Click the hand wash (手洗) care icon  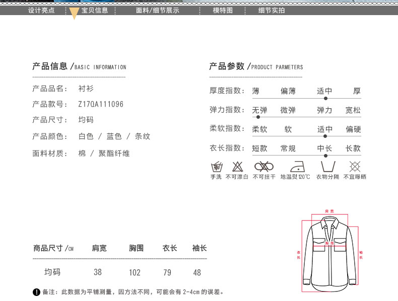coord(217,167)
